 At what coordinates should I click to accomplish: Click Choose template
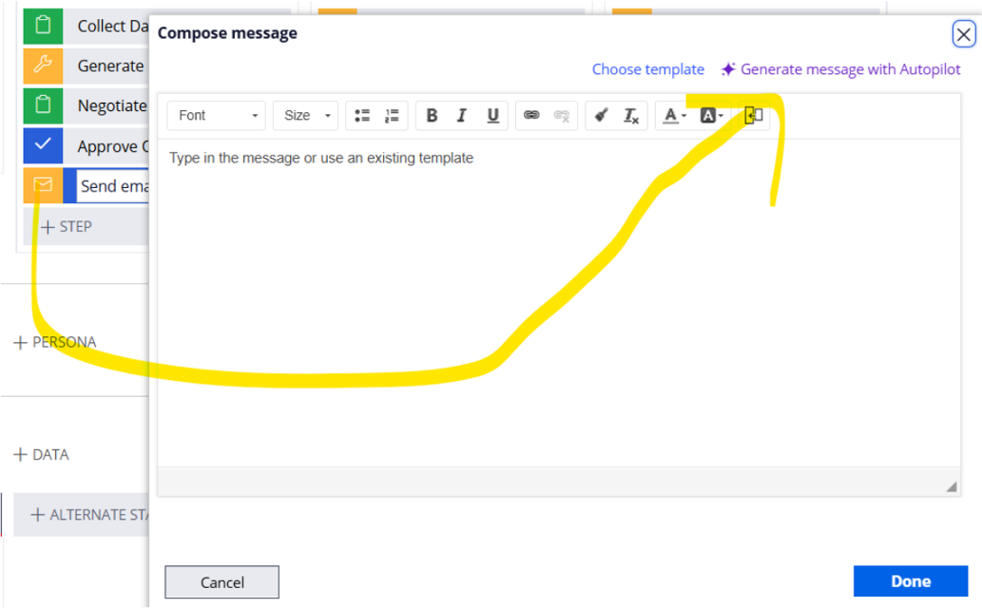click(x=648, y=68)
